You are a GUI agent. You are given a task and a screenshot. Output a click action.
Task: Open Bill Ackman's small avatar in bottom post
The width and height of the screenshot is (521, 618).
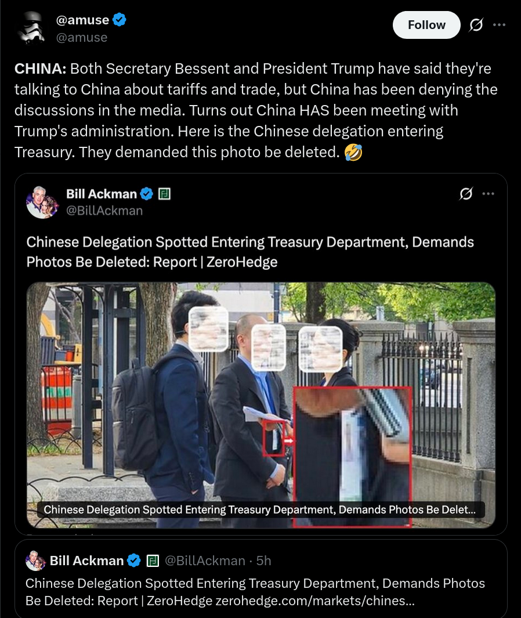(35, 561)
